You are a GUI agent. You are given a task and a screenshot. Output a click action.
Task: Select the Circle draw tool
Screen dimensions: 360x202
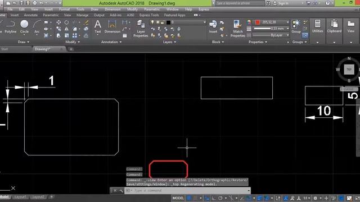(24, 26)
